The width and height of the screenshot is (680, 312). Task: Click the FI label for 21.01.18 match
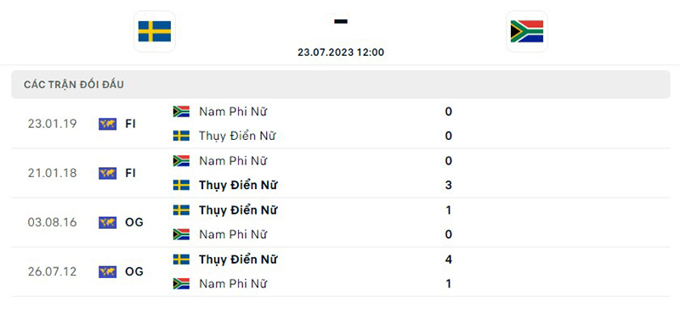pos(130,173)
